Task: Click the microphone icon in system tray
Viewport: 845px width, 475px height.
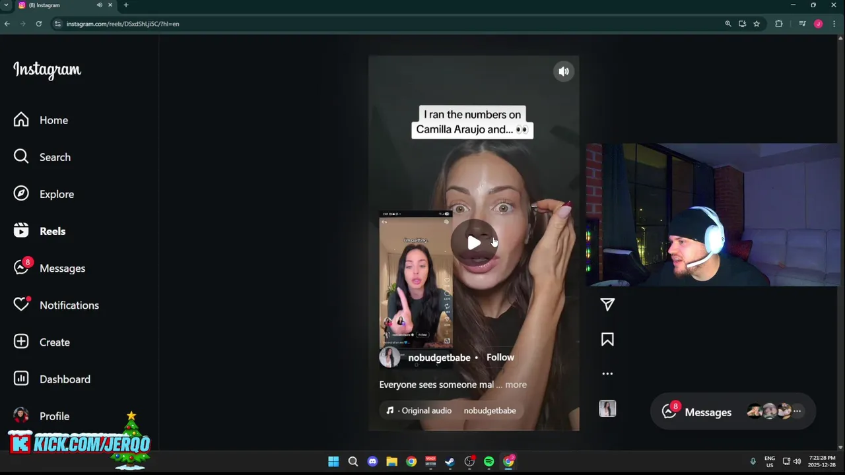Action: tap(753, 461)
